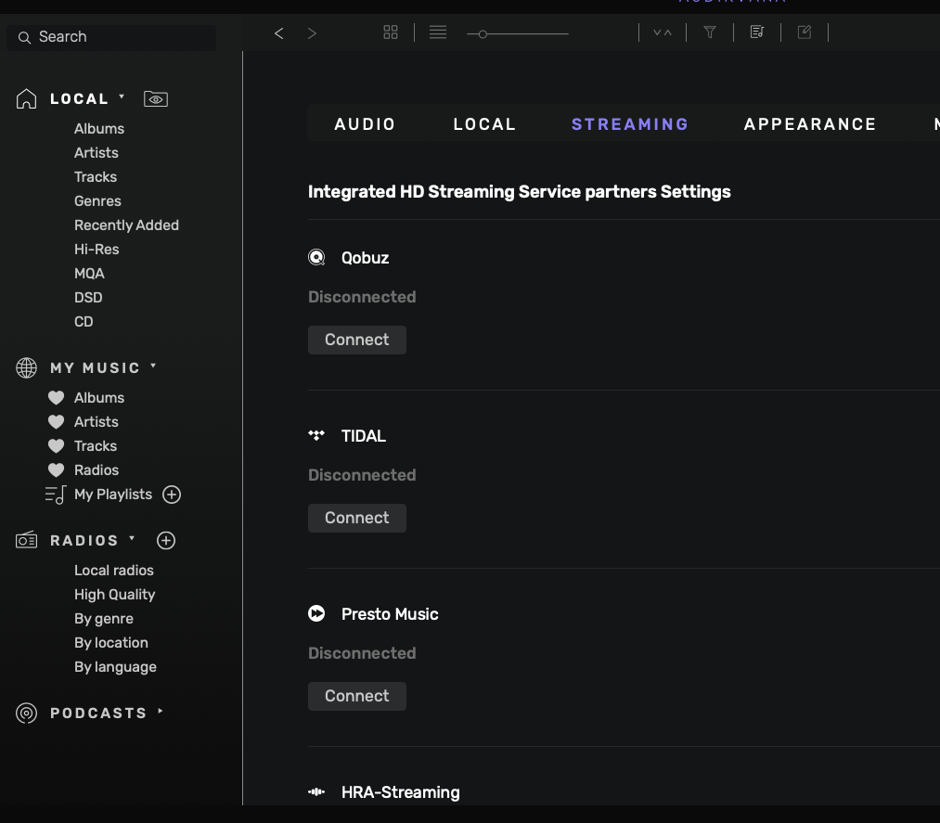Switch to grid view icon
This screenshot has height=823, width=940.
(391, 32)
